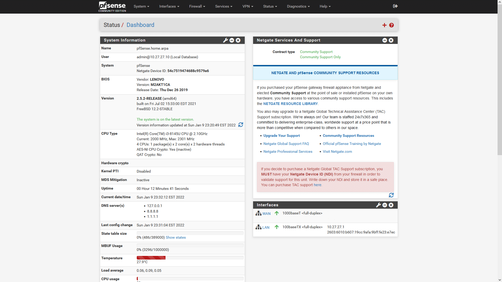Click the refresh icon in Netgate Support panel
The height and width of the screenshot is (282, 502).
[x=391, y=195]
